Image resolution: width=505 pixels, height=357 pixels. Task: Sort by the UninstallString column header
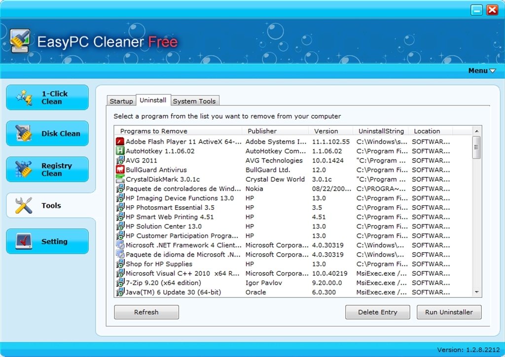381,131
